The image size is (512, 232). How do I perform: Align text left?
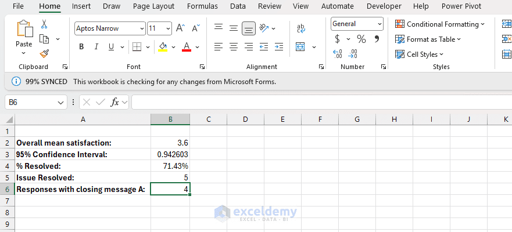pyautogui.click(x=219, y=47)
